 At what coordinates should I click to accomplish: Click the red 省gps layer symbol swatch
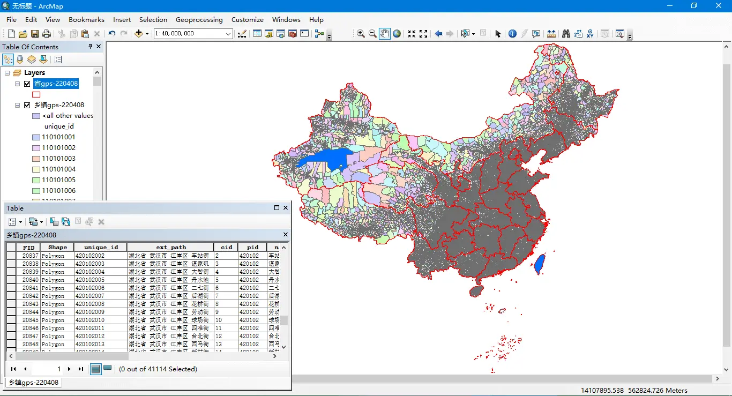(36, 94)
